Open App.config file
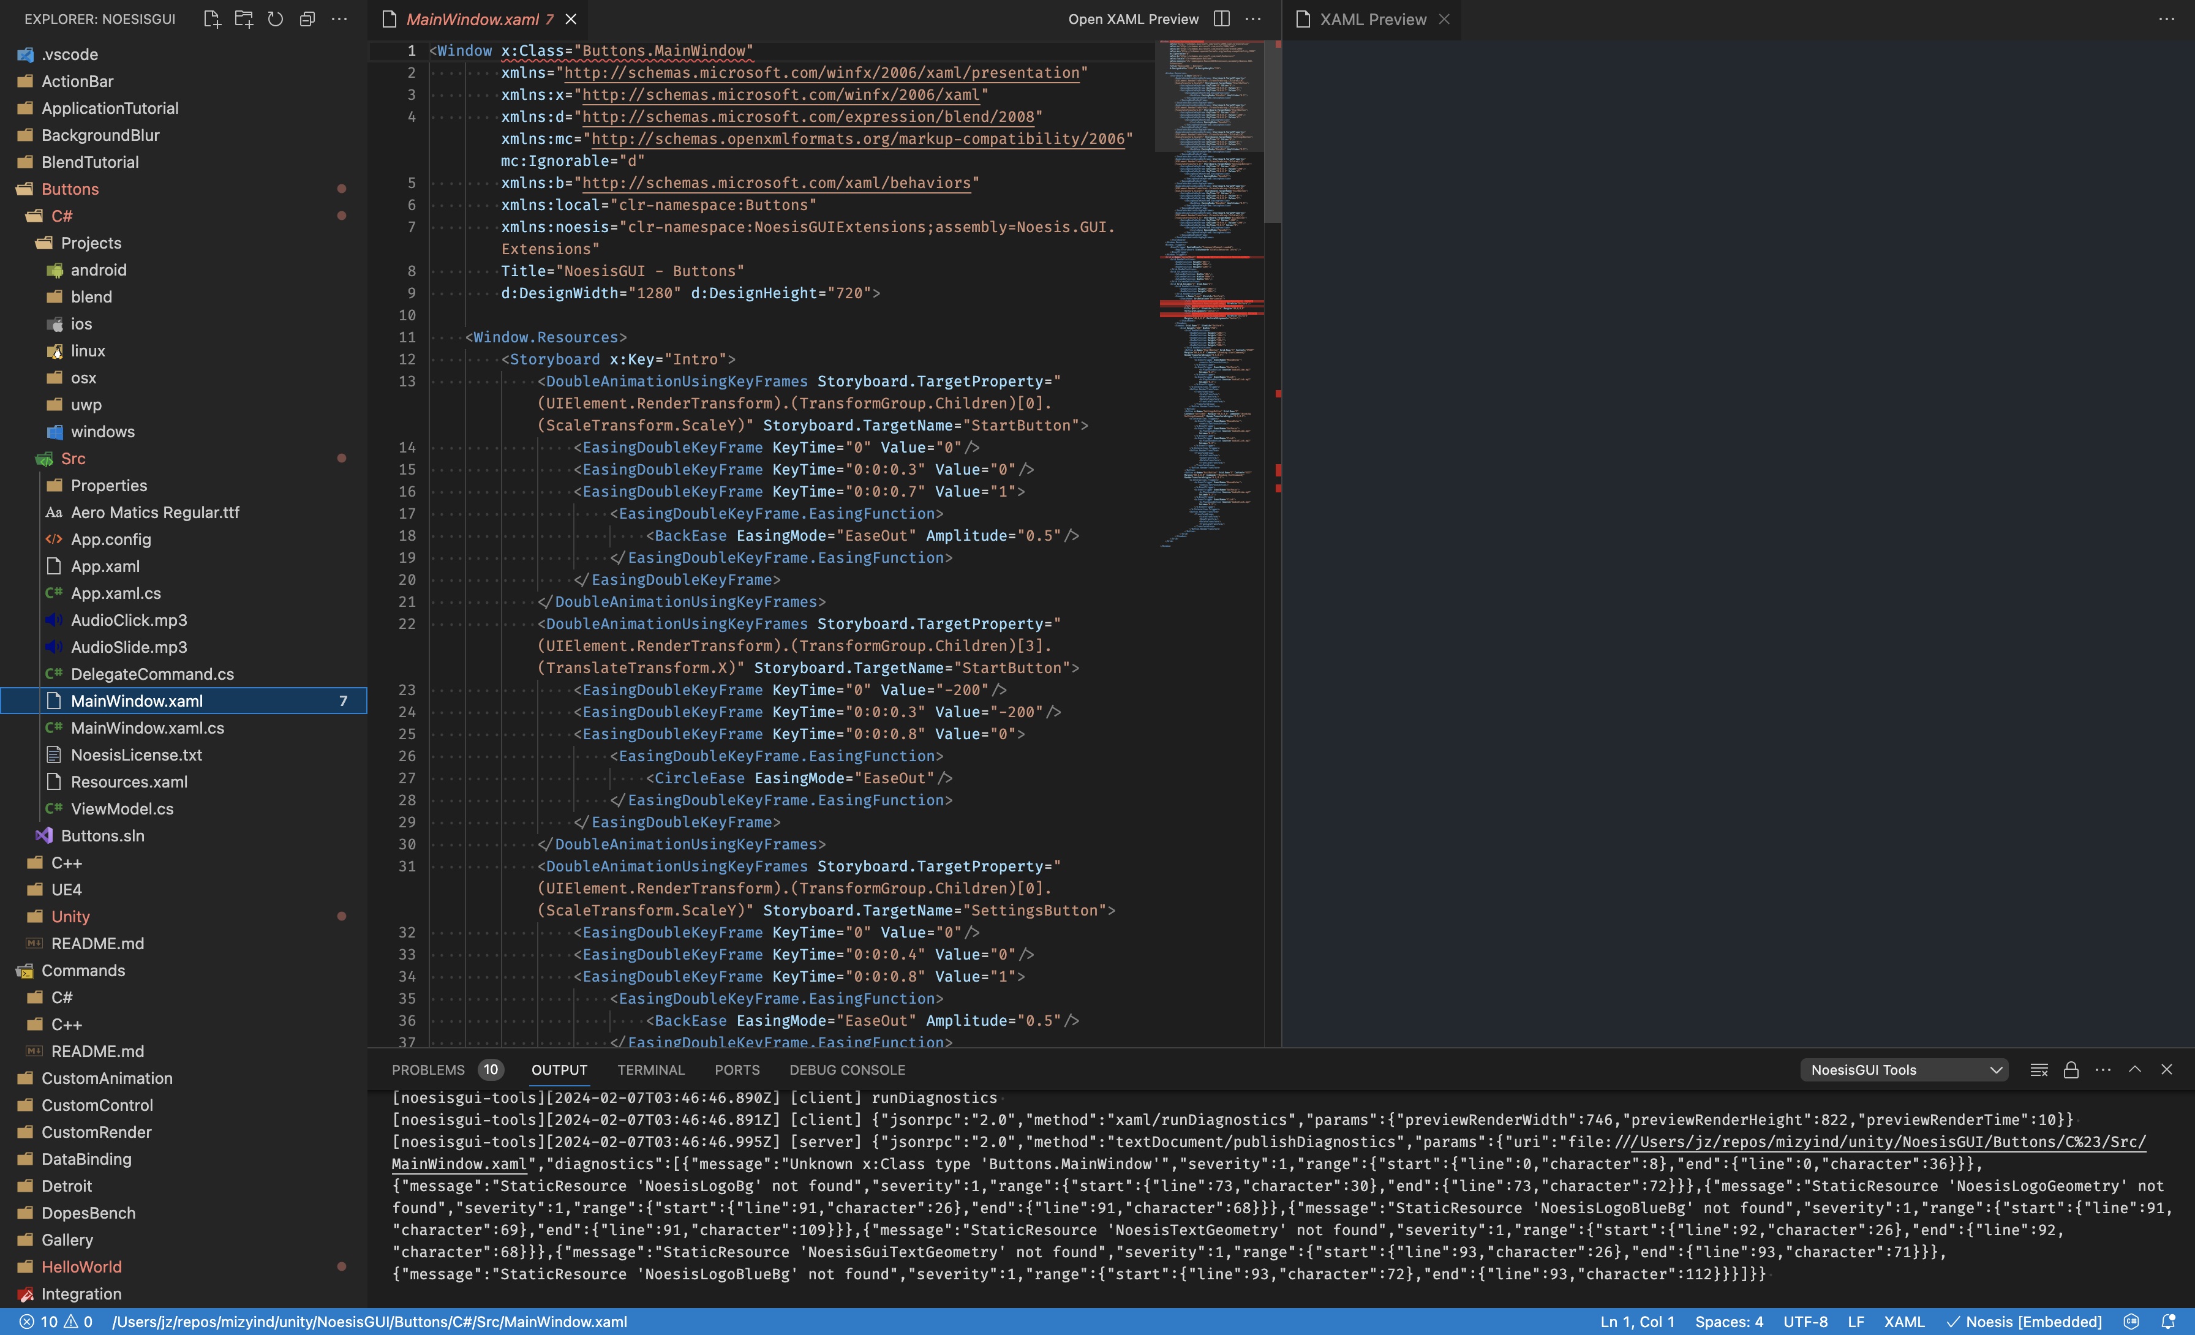 pos(184,540)
